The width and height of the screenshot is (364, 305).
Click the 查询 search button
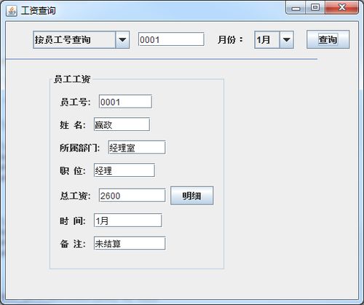328,39
